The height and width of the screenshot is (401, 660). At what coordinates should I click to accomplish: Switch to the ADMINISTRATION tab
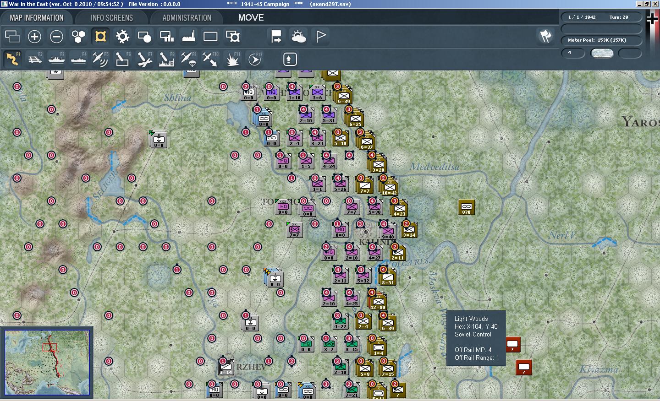pyautogui.click(x=187, y=18)
